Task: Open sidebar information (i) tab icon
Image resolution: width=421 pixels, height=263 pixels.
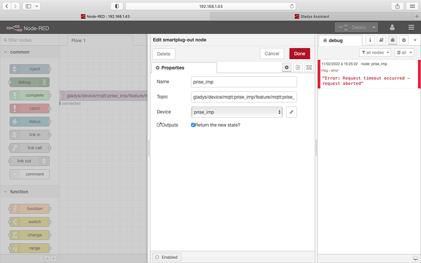Action: coord(370,40)
